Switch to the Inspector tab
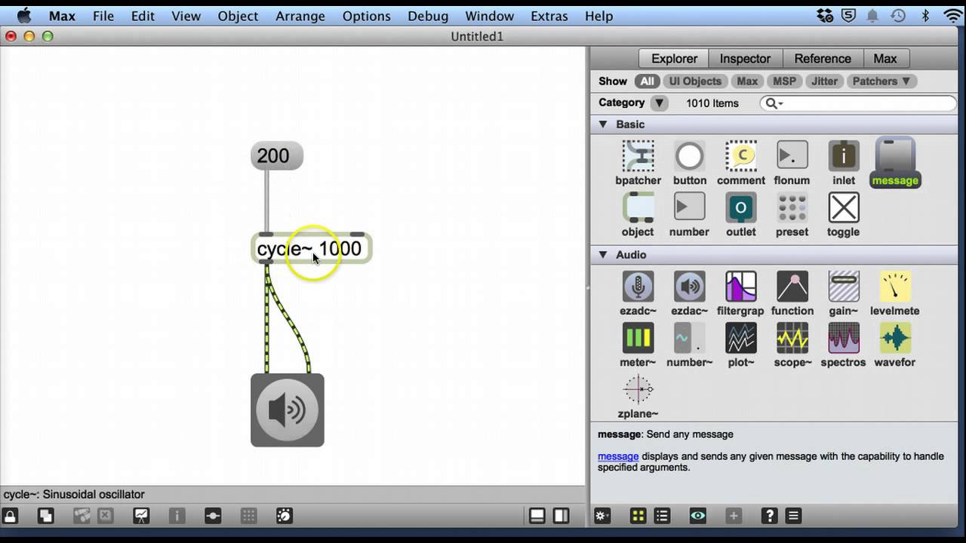 [x=745, y=59]
